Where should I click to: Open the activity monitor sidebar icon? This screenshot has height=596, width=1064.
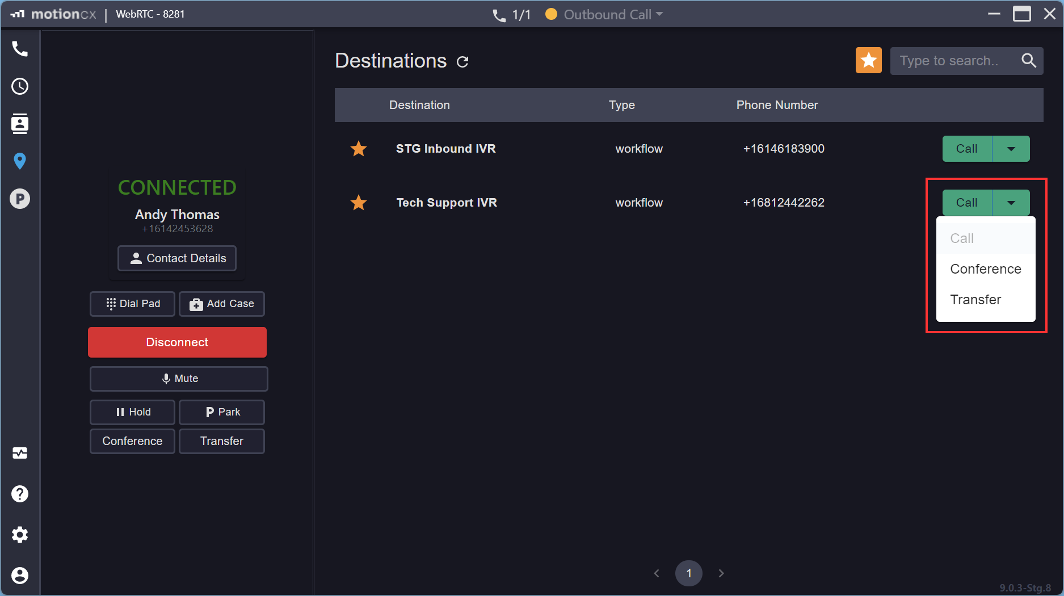[20, 453]
